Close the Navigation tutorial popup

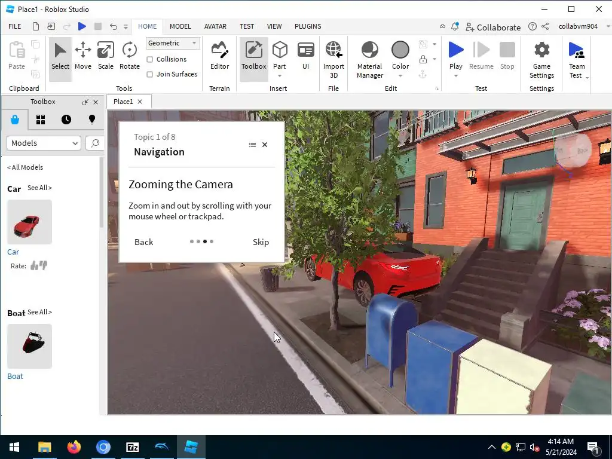point(265,145)
